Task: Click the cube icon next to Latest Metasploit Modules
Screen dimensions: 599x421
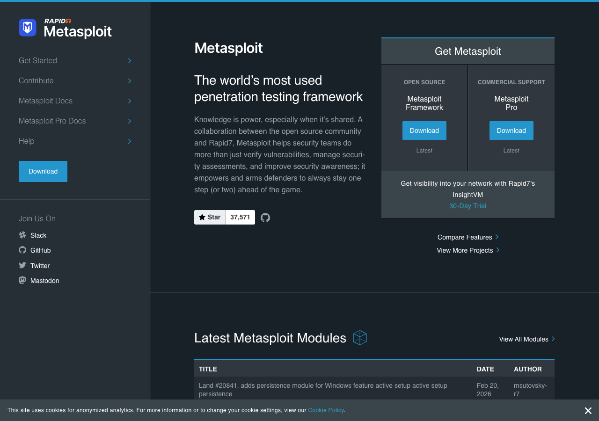Action: (360, 337)
